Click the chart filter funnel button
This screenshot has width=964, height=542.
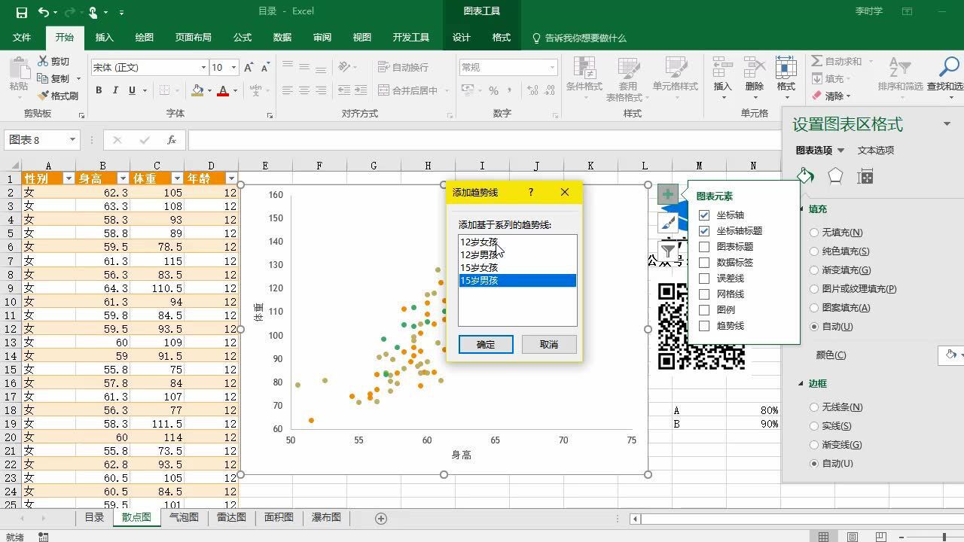pyautogui.click(x=668, y=251)
